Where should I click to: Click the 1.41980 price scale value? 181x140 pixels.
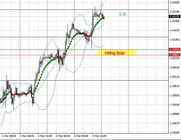click(175, 21)
